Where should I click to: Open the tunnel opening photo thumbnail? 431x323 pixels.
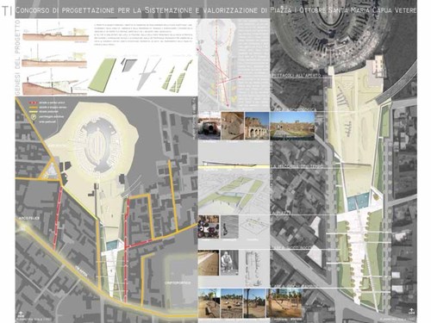209,126
